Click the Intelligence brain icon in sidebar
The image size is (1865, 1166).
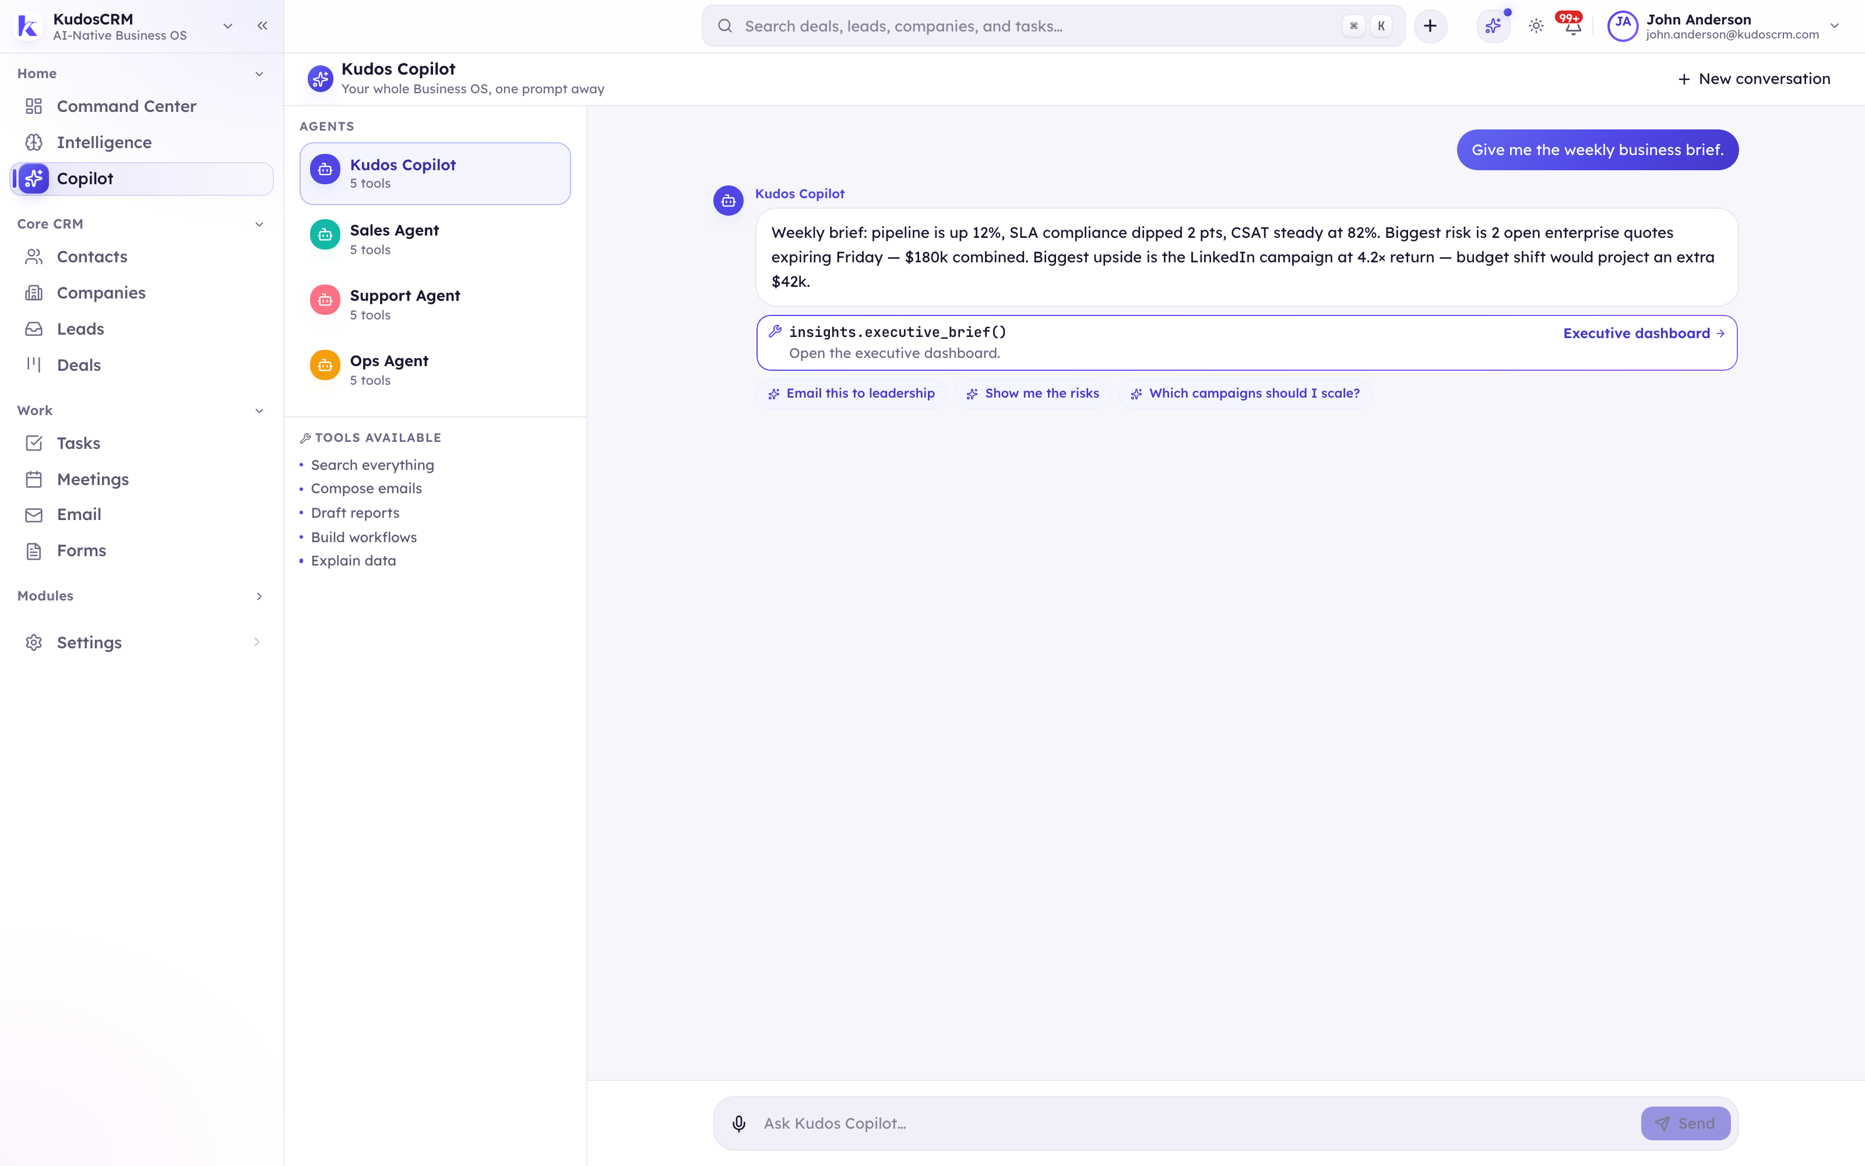34,142
